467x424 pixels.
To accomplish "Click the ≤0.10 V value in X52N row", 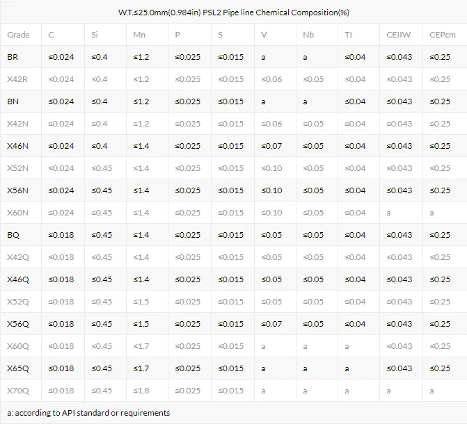I will coord(271,168).
